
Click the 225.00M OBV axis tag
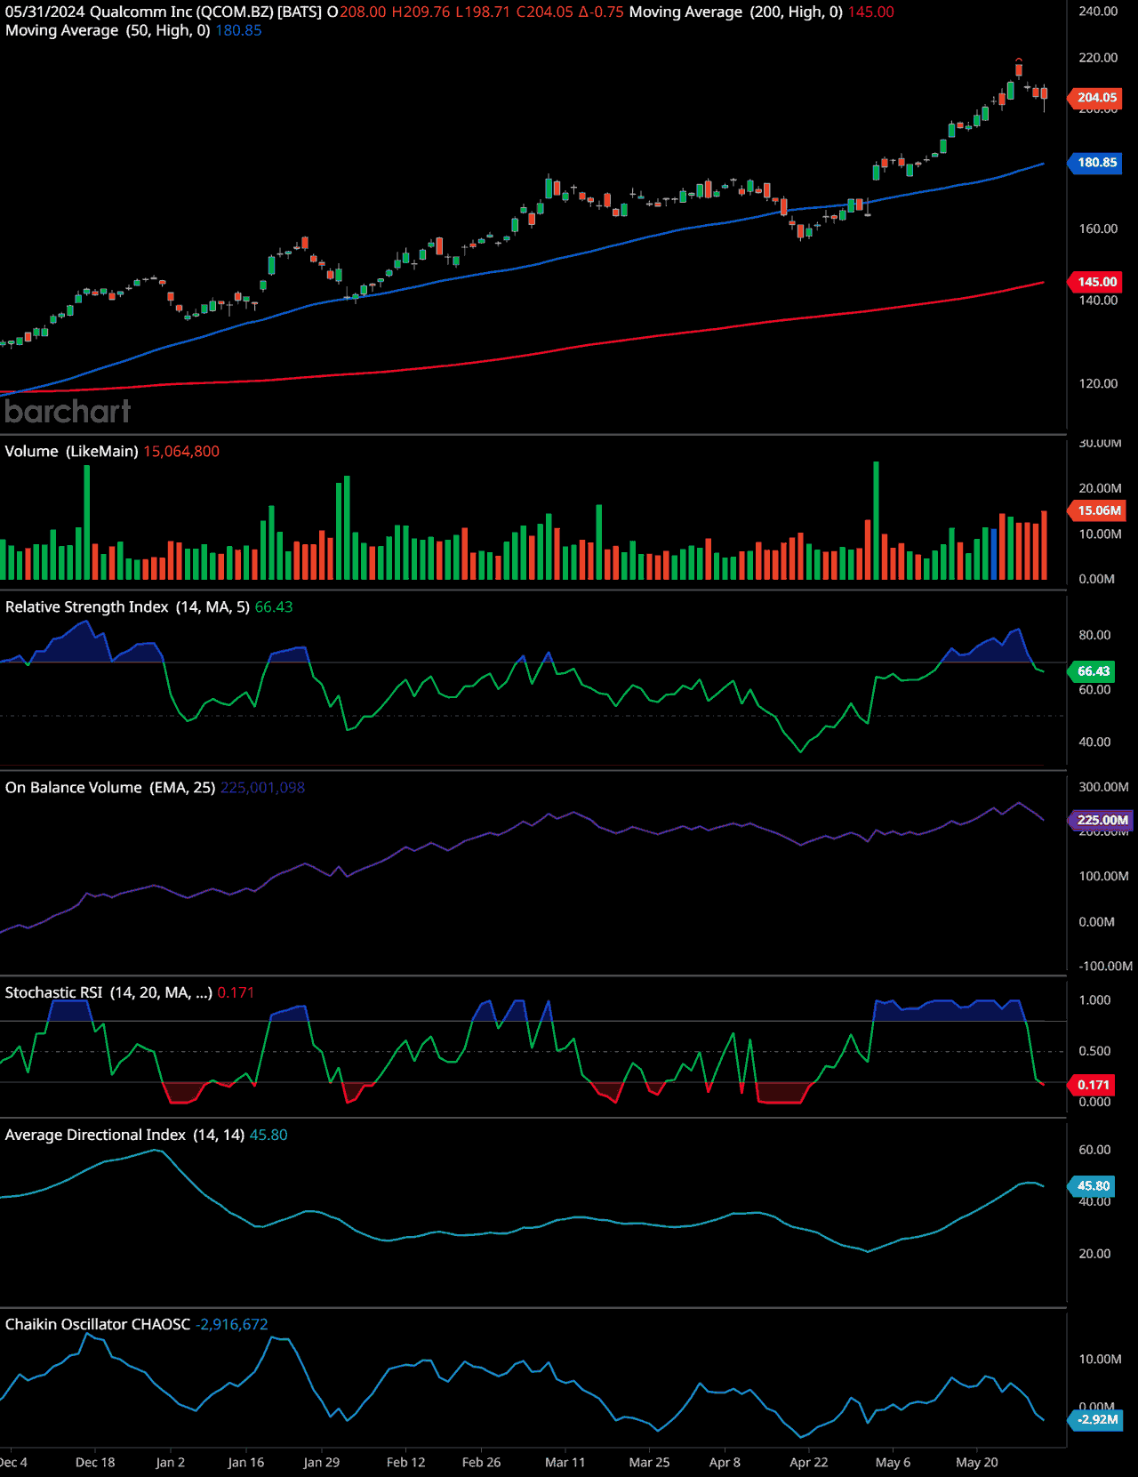point(1101,820)
